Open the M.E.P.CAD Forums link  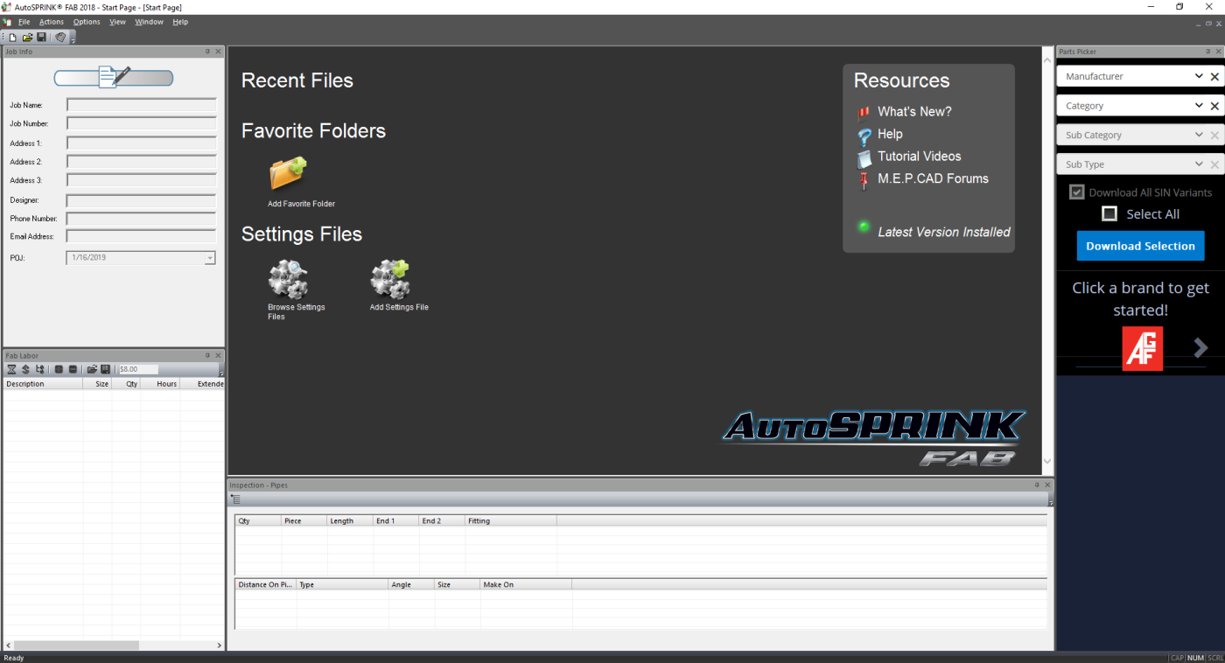click(933, 178)
